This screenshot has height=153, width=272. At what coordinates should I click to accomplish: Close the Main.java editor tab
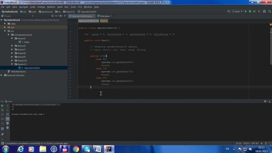(111, 16)
